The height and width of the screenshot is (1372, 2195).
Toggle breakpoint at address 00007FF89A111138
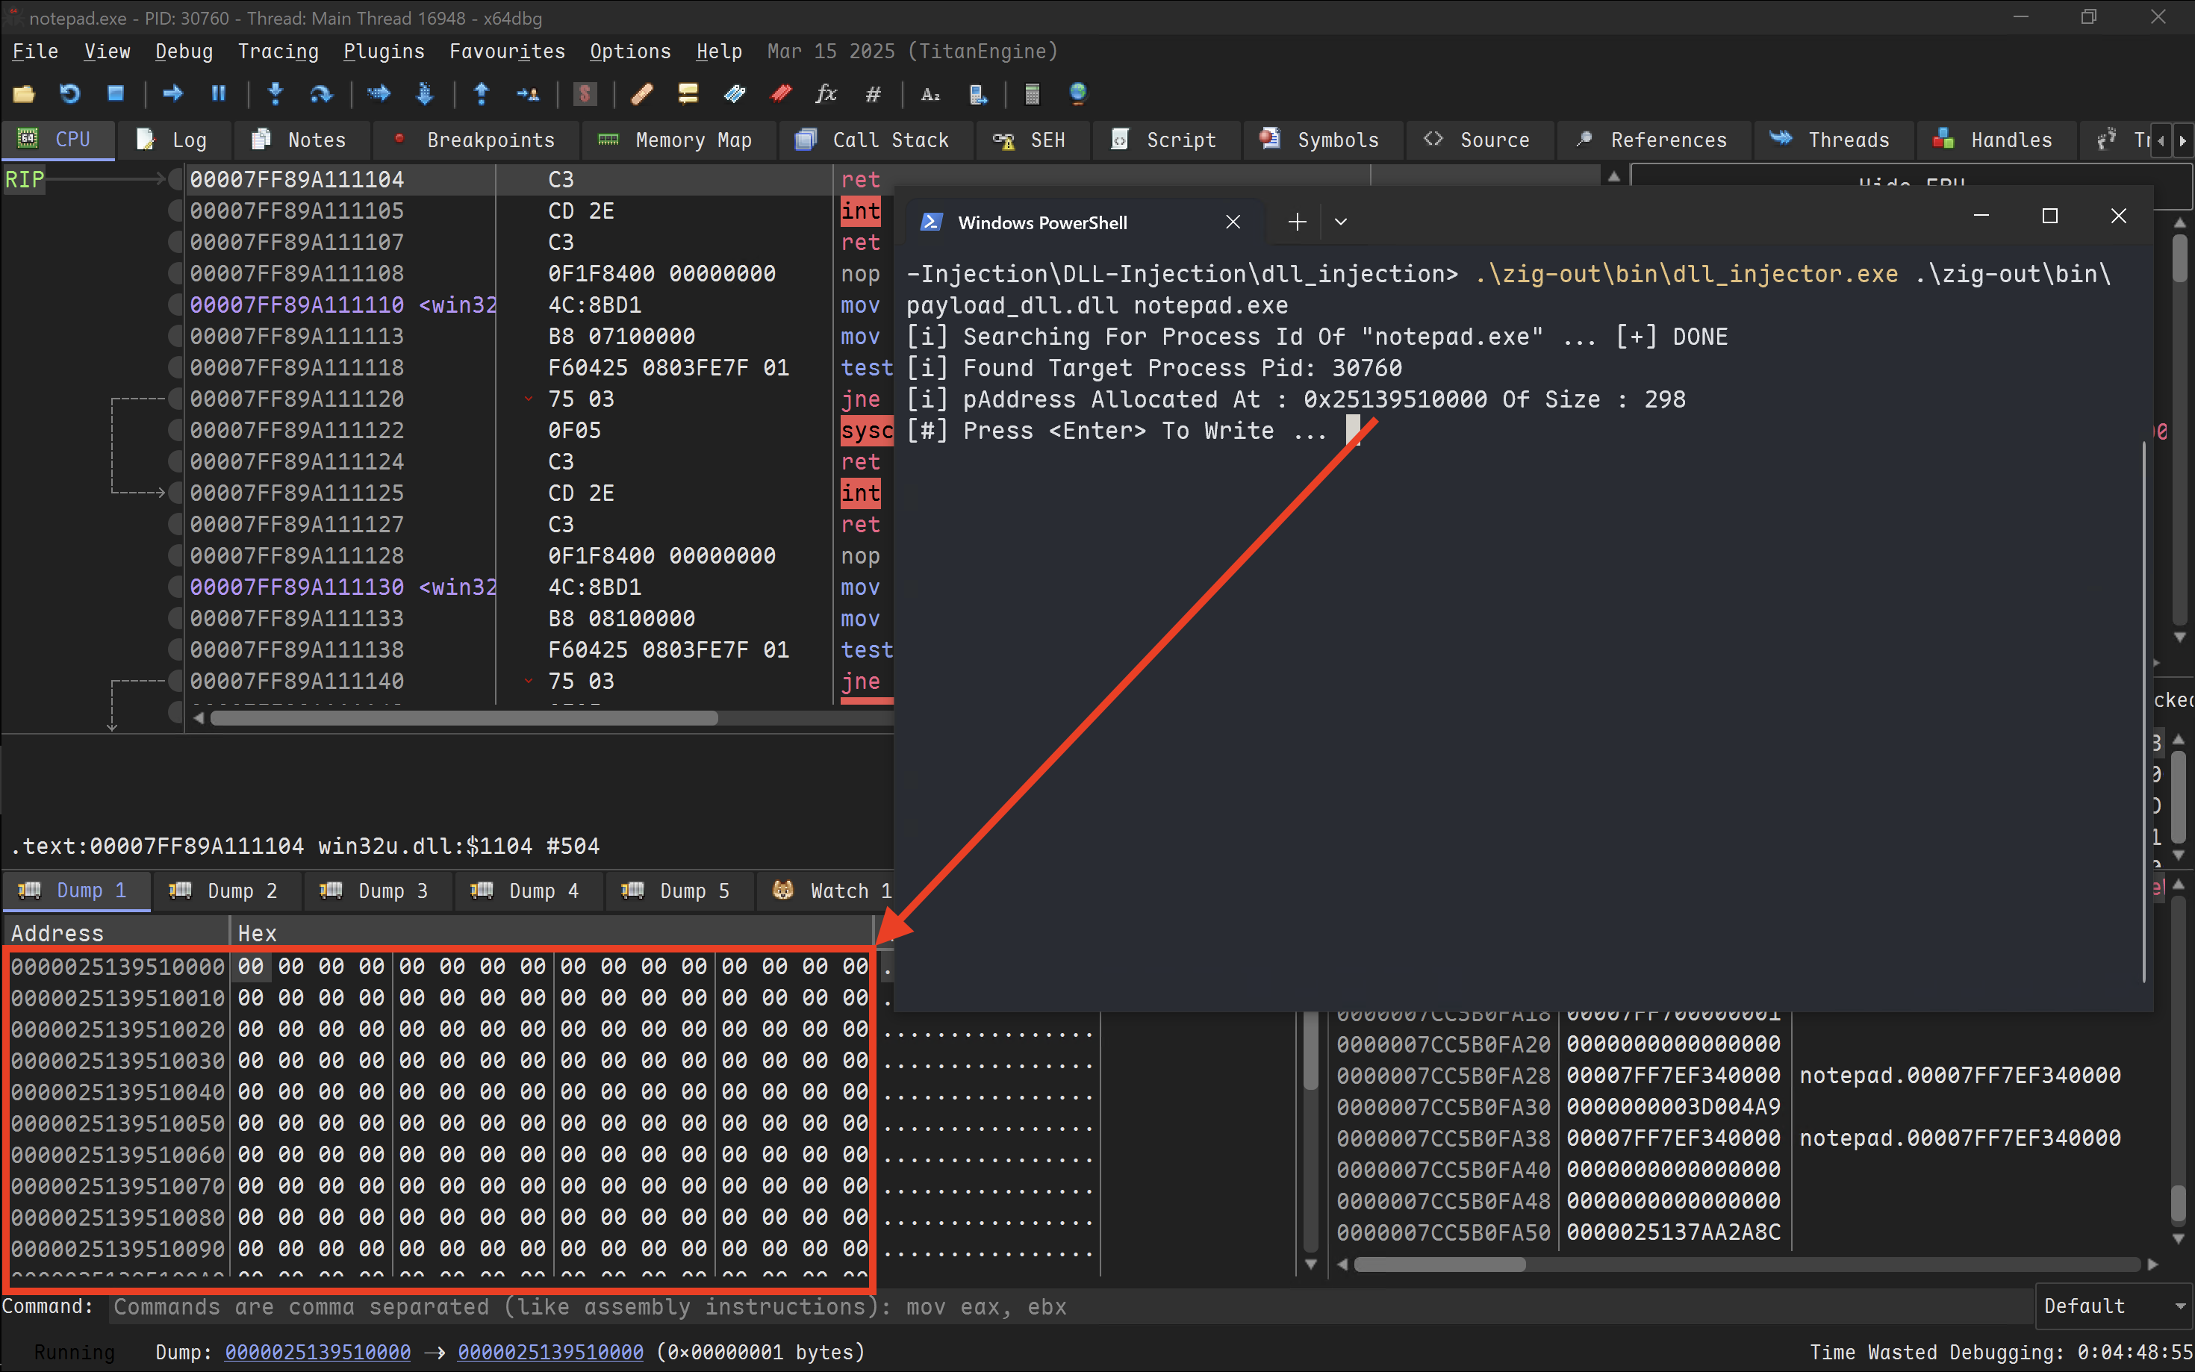click(175, 649)
